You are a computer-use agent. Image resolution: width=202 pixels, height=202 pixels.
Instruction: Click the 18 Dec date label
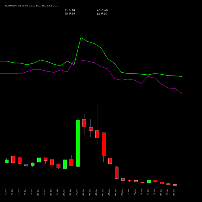click(x=25, y=192)
